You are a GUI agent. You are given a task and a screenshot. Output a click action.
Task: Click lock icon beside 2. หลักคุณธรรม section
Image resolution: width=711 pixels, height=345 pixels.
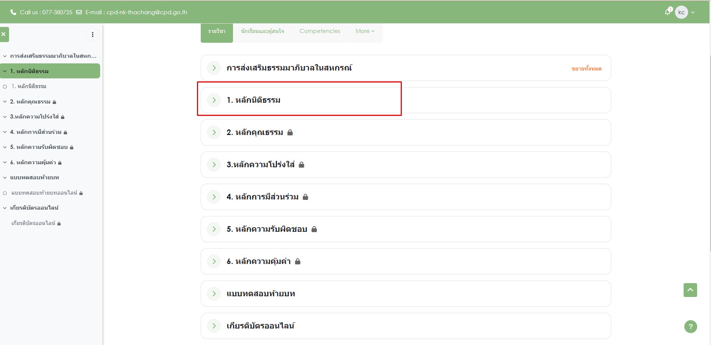point(290,132)
